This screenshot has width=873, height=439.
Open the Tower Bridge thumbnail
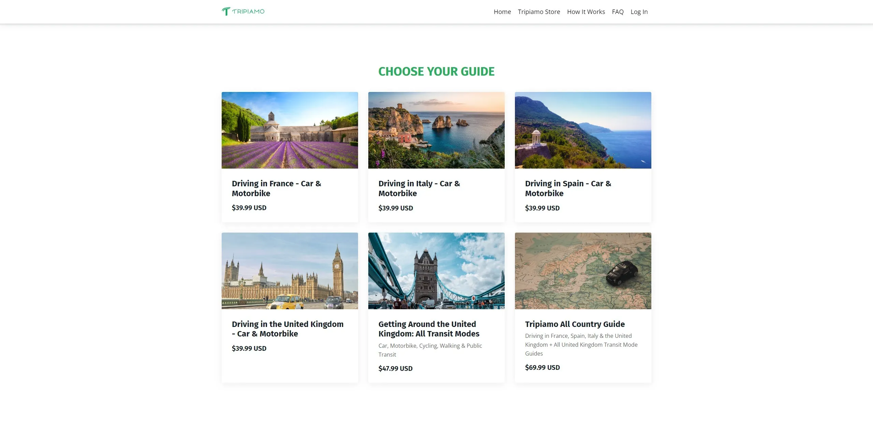[436, 271]
